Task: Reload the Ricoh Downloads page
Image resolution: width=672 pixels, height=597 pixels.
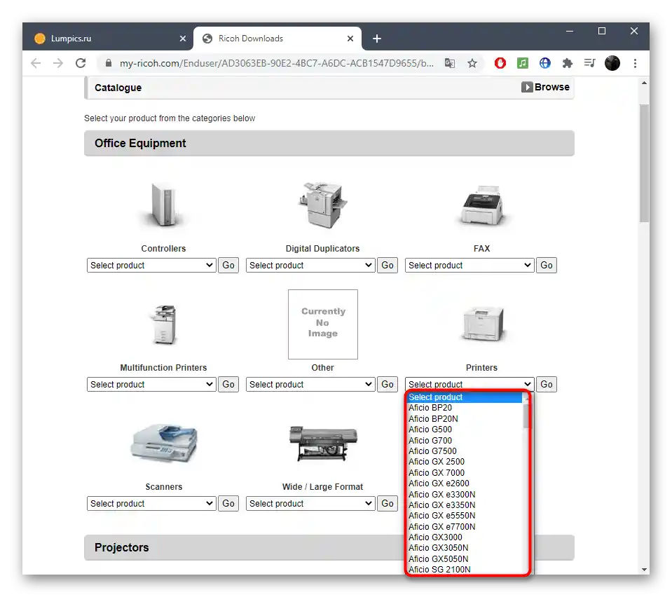Action: [81, 64]
